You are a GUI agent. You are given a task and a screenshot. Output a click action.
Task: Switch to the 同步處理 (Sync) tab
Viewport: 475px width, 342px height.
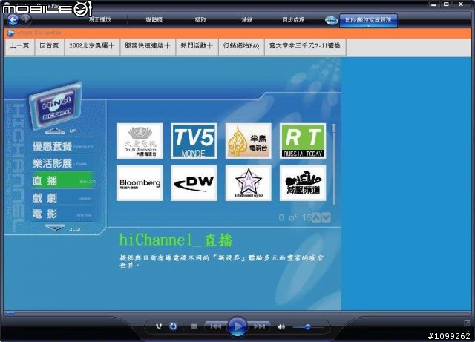coord(293,20)
